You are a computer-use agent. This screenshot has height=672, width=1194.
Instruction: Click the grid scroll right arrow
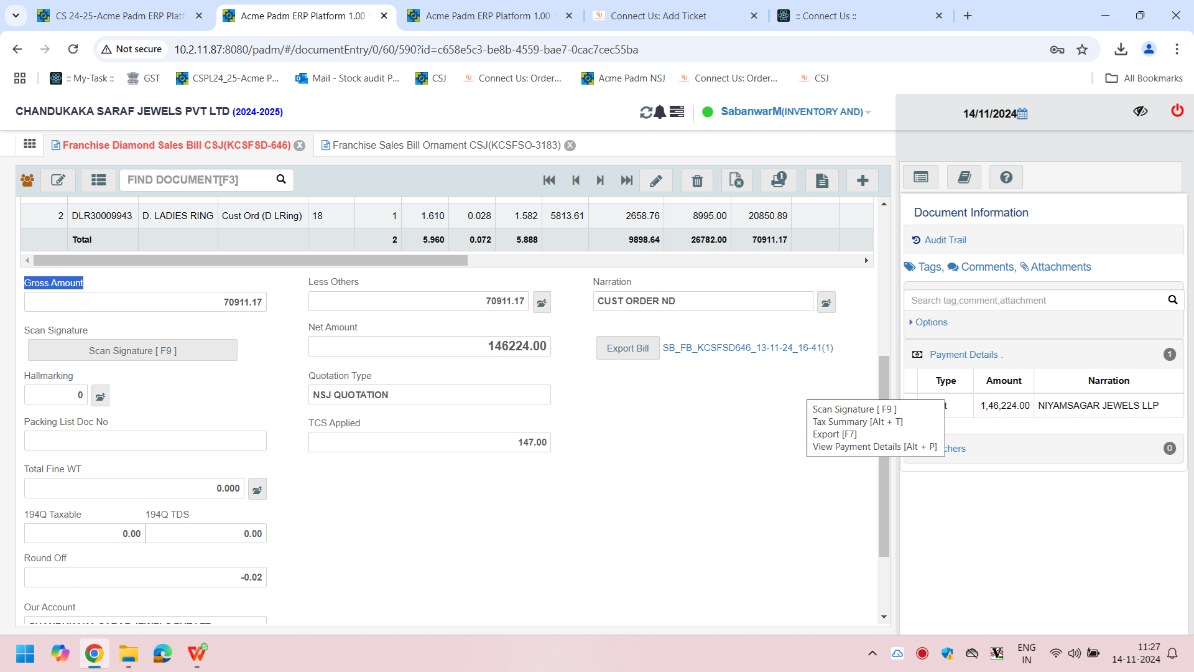[866, 261]
